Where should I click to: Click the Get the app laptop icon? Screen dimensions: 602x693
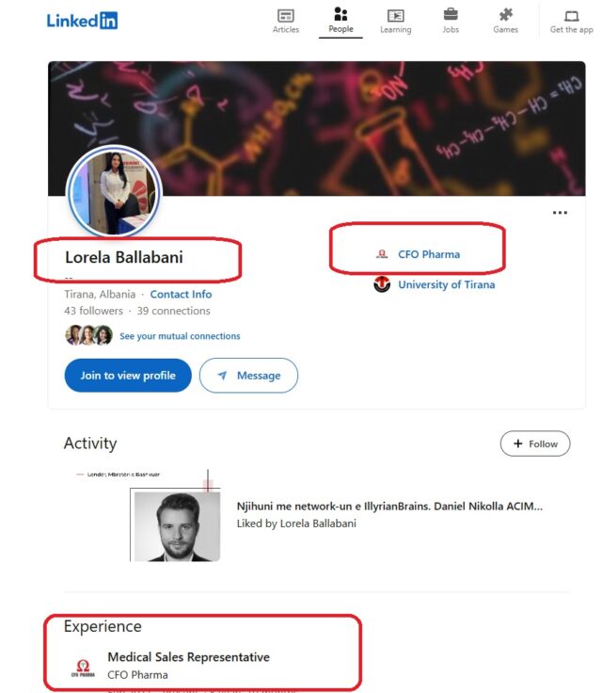[x=572, y=15]
